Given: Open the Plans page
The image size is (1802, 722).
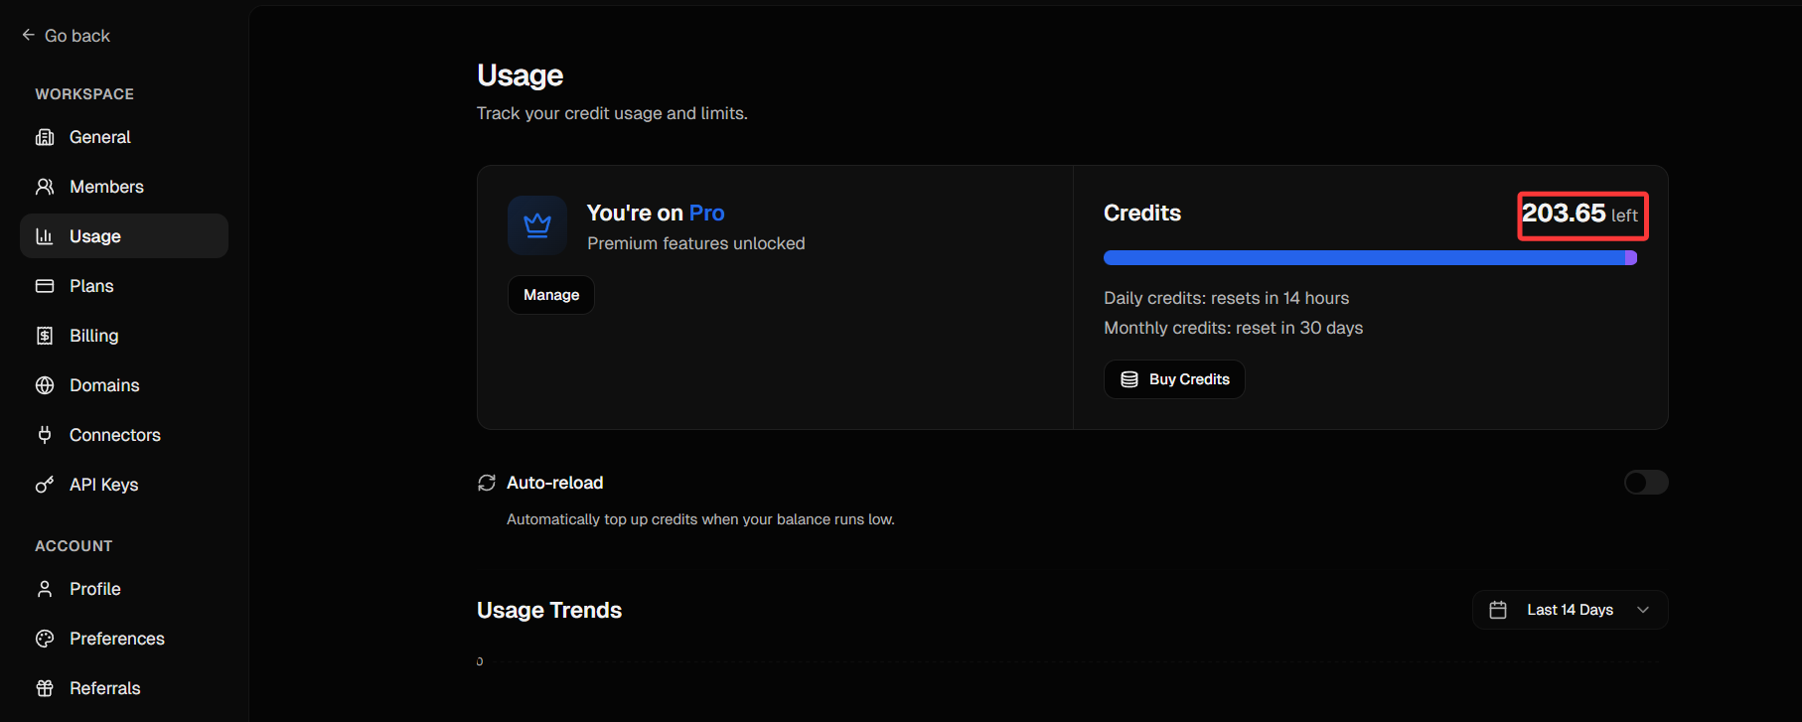Looking at the screenshot, I should coord(124,286).
